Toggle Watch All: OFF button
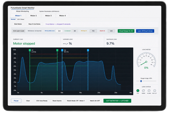The height and width of the screenshot is (113, 169). tap(95, 101)
